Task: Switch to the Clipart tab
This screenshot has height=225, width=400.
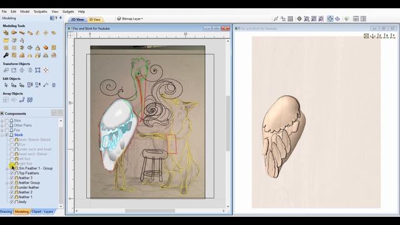Action: click(x=36, y=212)
